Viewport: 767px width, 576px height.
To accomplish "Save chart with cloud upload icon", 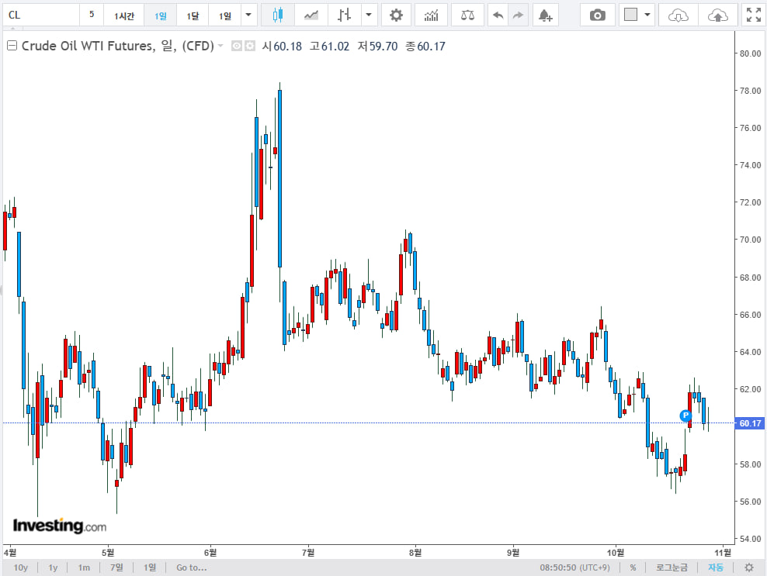I will click(718, 15).
